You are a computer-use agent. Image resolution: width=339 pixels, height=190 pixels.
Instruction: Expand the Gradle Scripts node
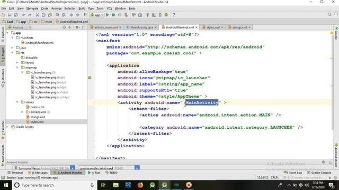8,127
